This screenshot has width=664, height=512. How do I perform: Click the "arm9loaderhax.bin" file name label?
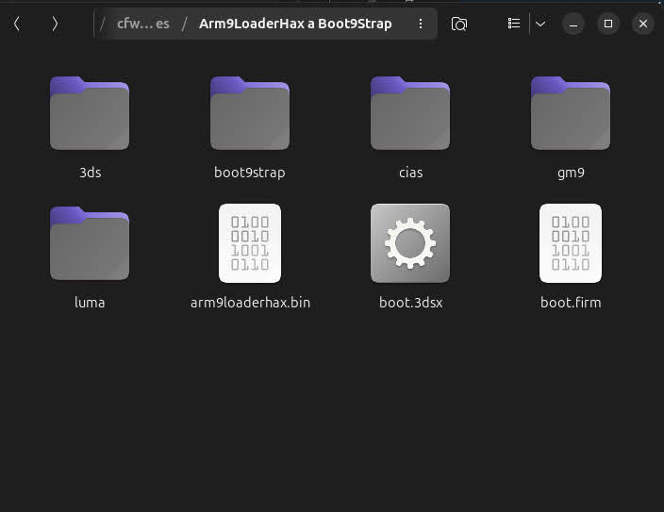(x=250, y=303)
